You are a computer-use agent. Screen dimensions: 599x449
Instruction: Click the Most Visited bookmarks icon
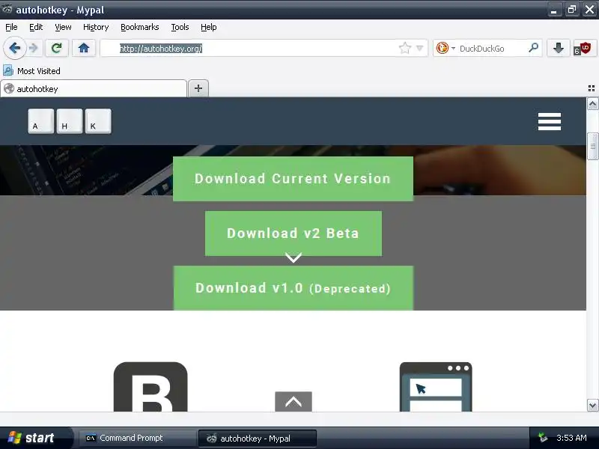pyautogui.click(x=8, y=70)
